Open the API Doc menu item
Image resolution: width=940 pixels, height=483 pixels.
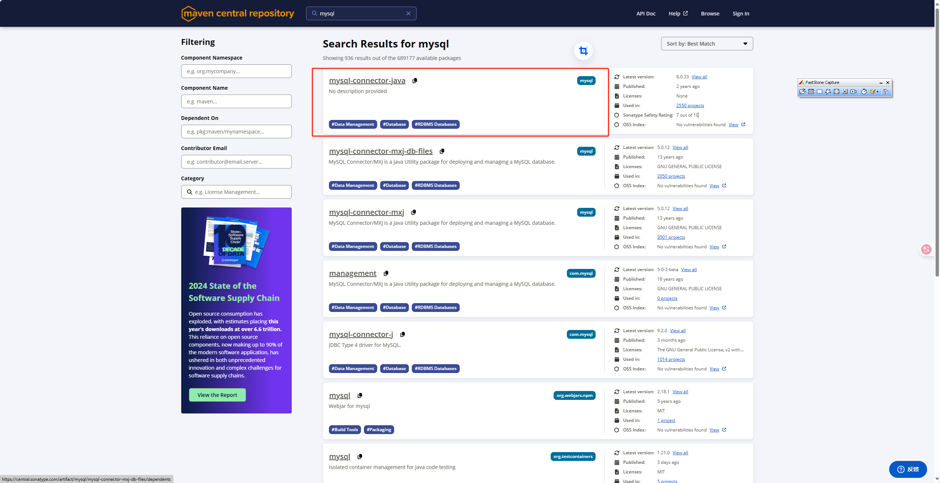point(645,13)
